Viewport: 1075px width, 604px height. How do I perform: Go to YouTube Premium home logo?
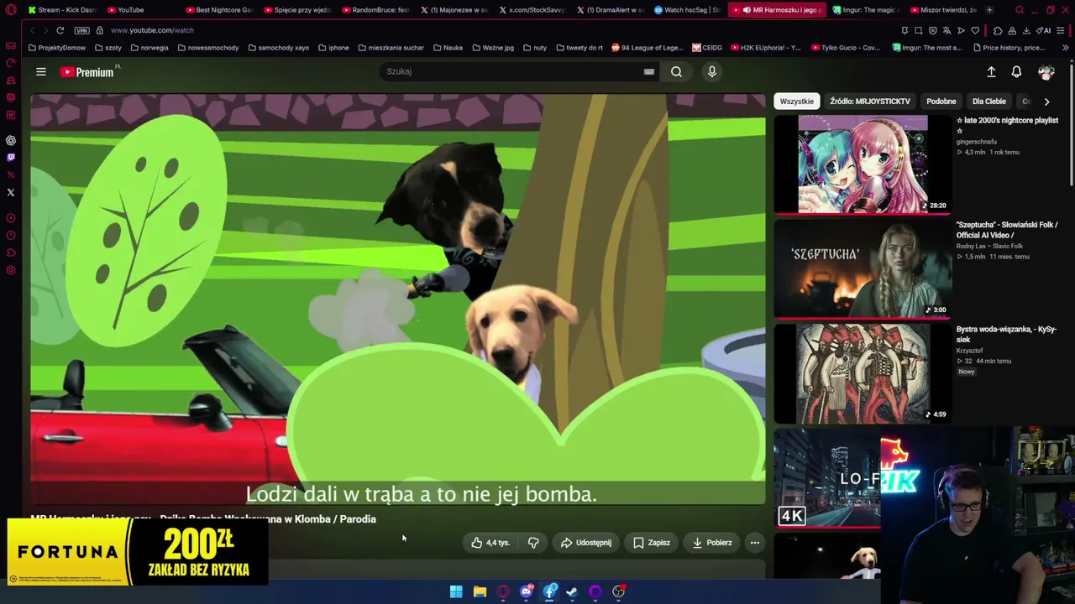[87, 72]
